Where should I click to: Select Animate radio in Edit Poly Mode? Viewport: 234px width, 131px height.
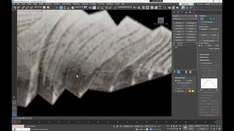[x=186, y=81]
